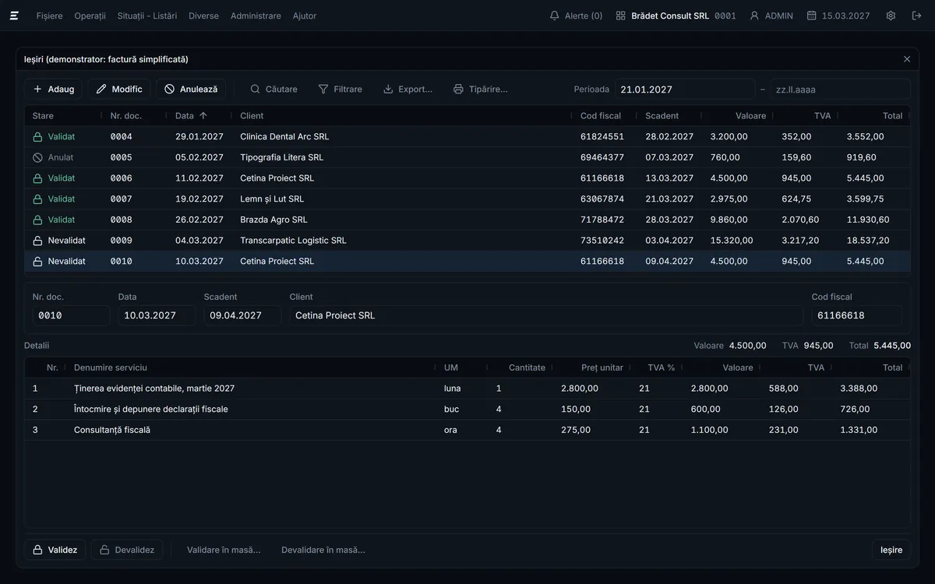
Task: Open the Filtrare filter tool
Action: (x=340, y=89)
